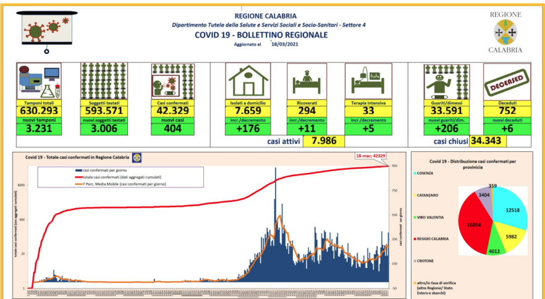The image size is (545, 299).
Task: Click the Regione Calabria crest logo
Action: pos(504,32)
